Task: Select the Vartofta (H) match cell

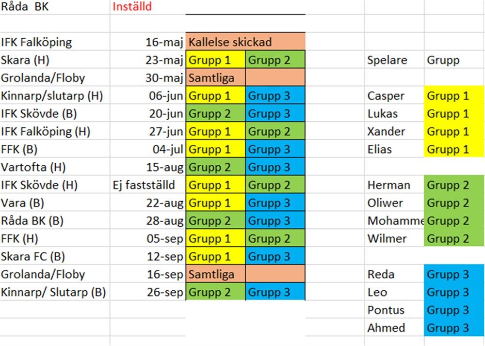Action: pyautogui.click(x=55, y=167)
